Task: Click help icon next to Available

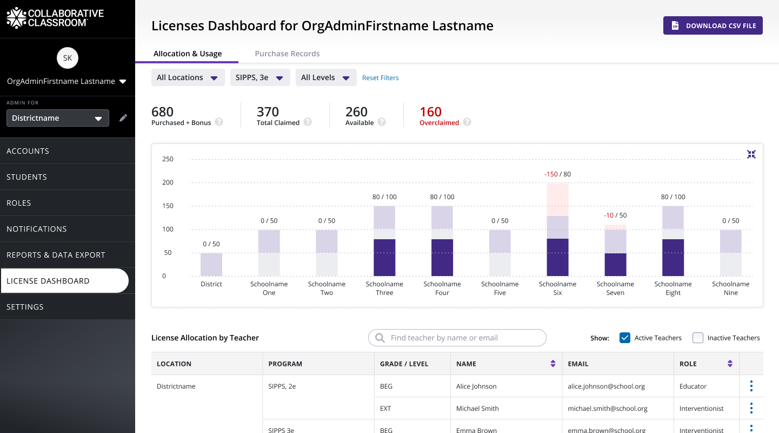Action: click(382, 122)
